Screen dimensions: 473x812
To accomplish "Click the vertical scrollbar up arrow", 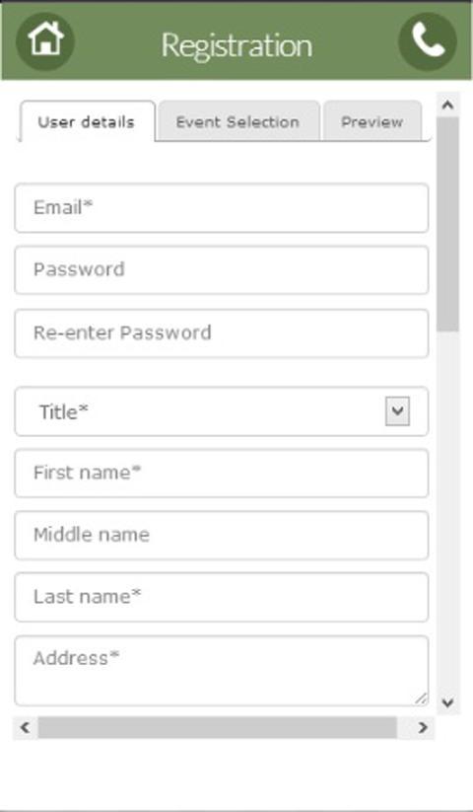I will point(447,106).
